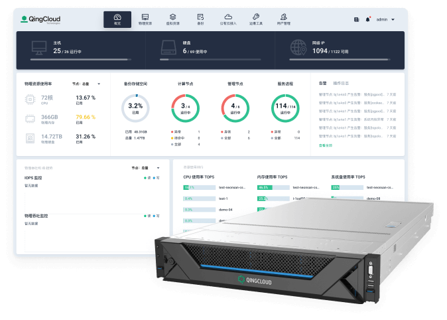
Task: Click the 计算节点 3/4 donut chart
Action: pyautogui.click(x=185, y=108)
